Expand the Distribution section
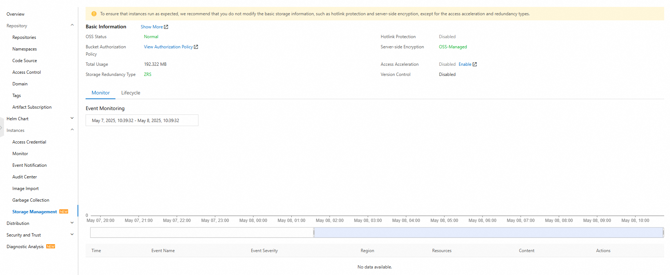670x275 pixels. click(72, 223)
